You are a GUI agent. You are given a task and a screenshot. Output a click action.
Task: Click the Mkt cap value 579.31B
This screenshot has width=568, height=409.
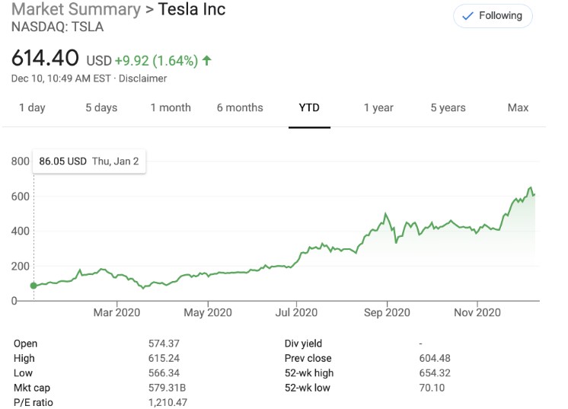(x=168, y=388)
